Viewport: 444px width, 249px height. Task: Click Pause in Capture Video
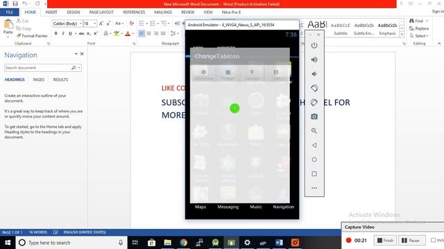point(411,240)
